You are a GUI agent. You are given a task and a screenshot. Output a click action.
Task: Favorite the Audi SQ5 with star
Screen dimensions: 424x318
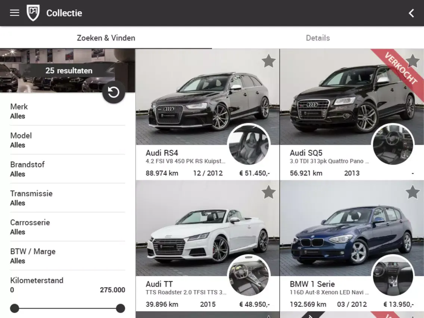pos(413,61)
